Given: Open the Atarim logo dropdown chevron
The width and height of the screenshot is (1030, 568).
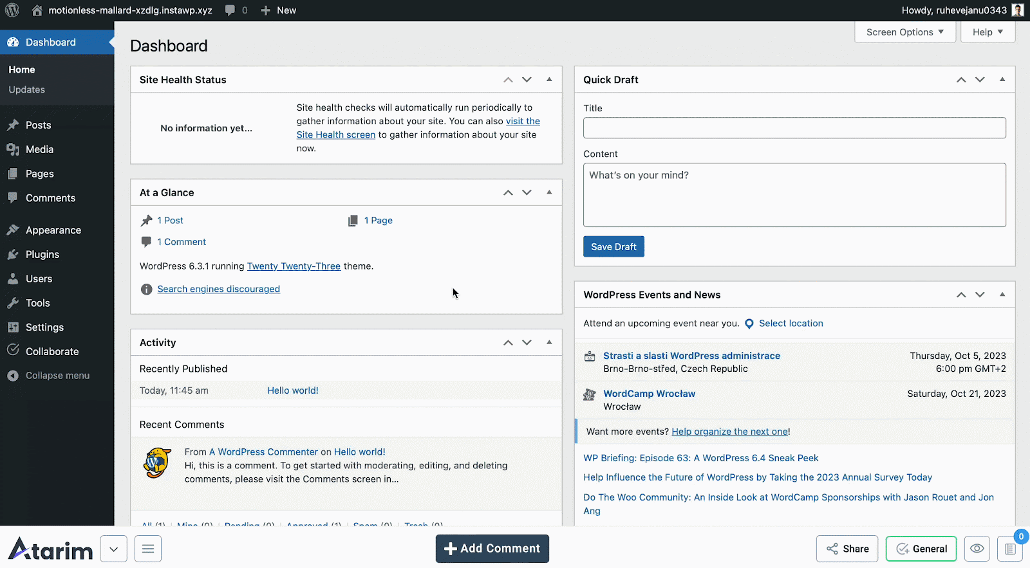Looking at the screenshot, I should [114, 549].
